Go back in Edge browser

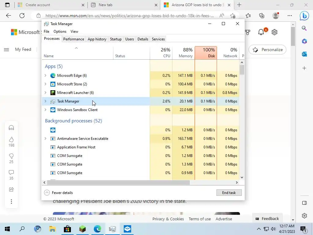pyautogui.click(x=8, y=16)
